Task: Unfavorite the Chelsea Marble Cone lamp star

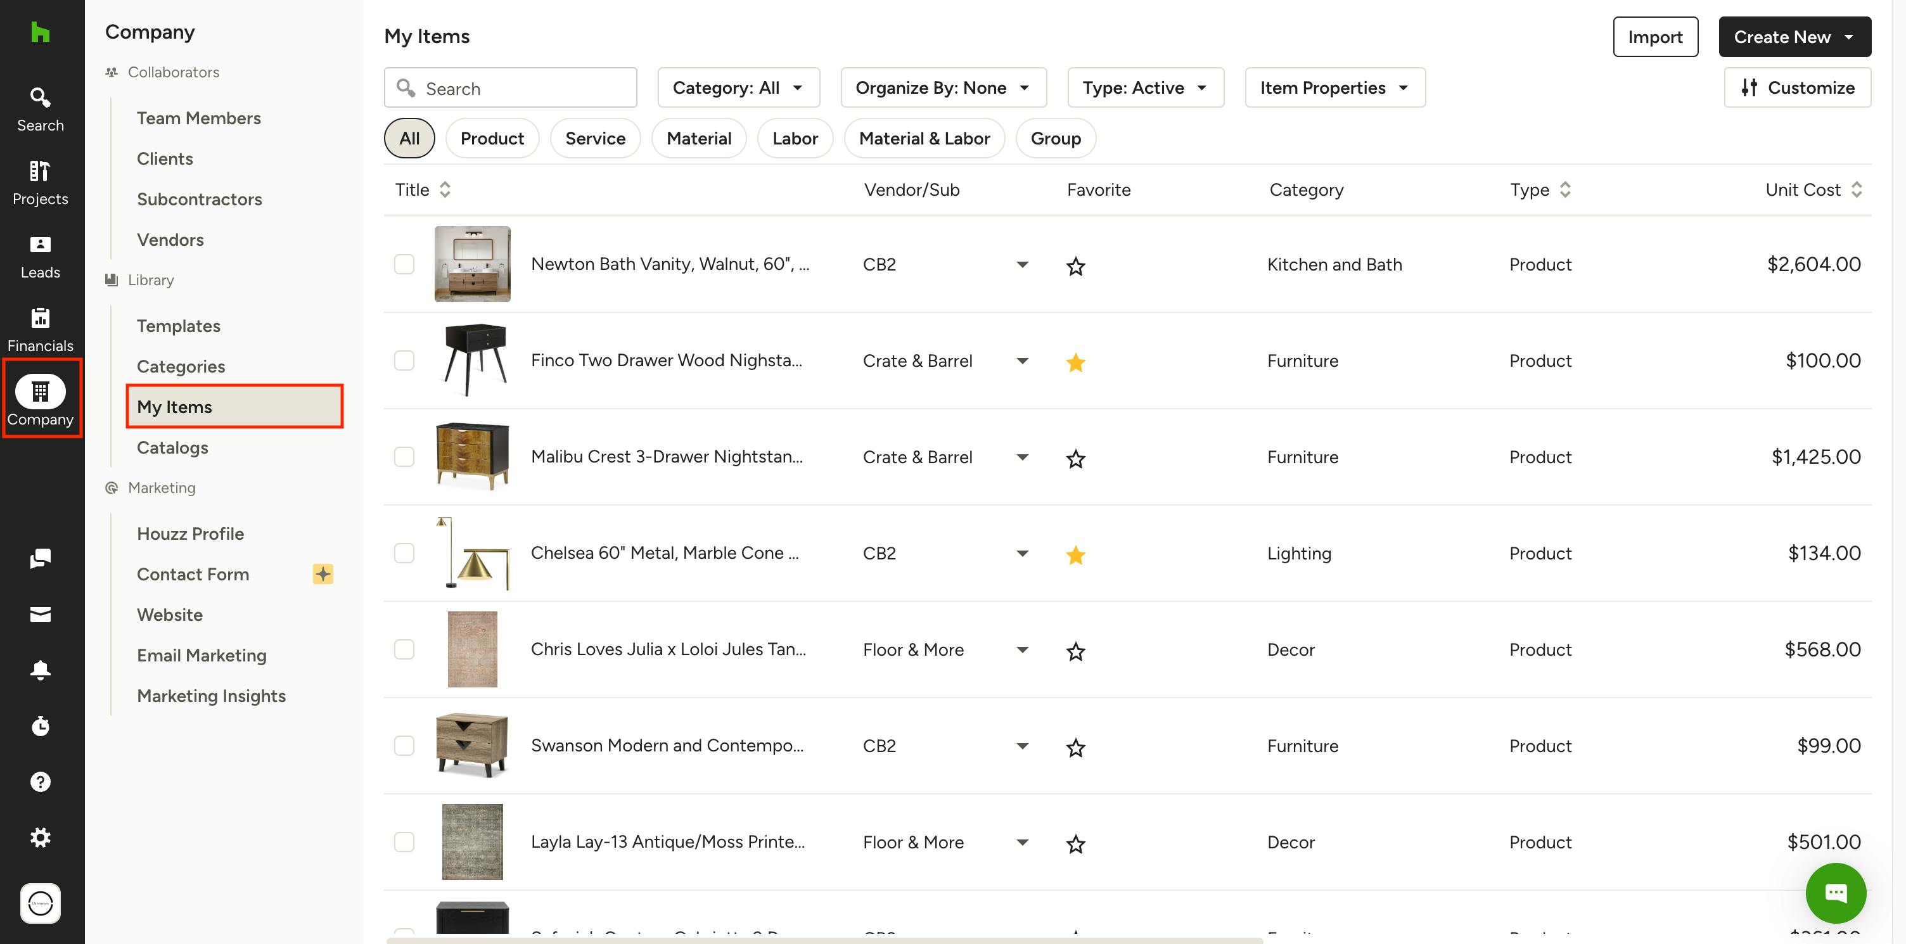Action: tap(1075, 554)
